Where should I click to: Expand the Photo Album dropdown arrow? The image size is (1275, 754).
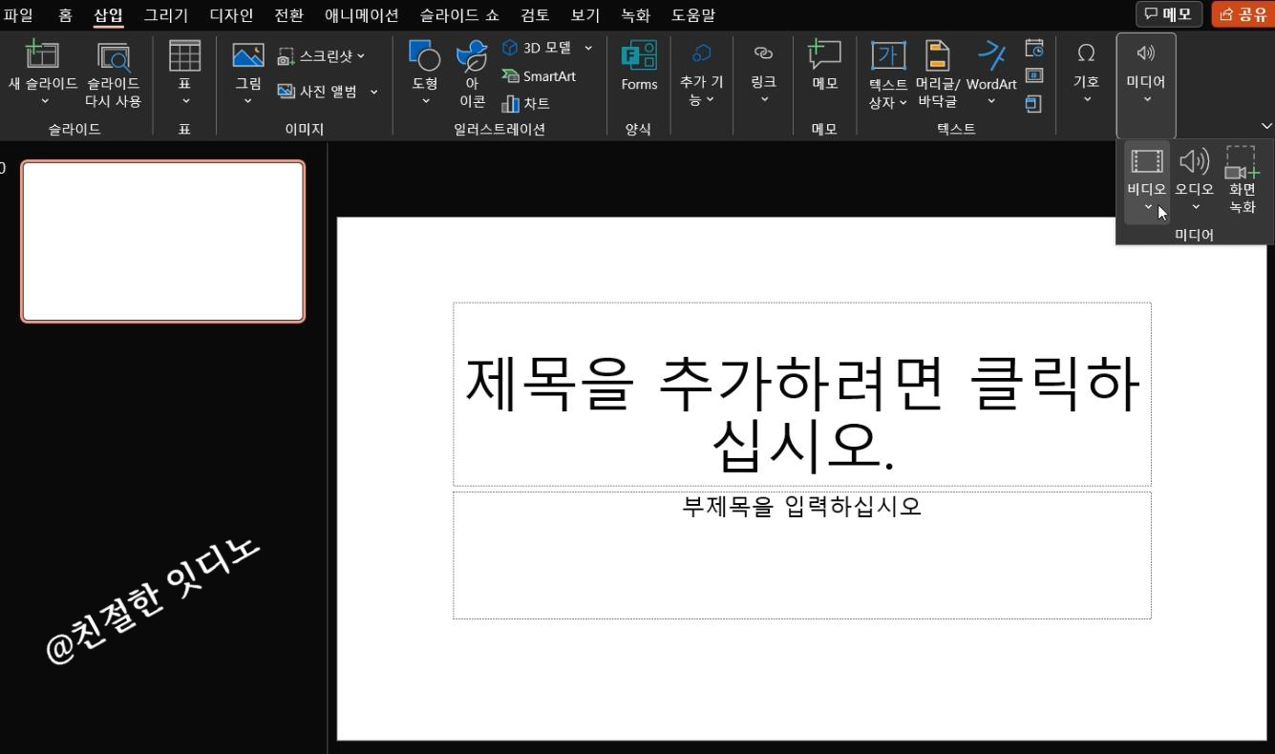(x=373, y=91)
